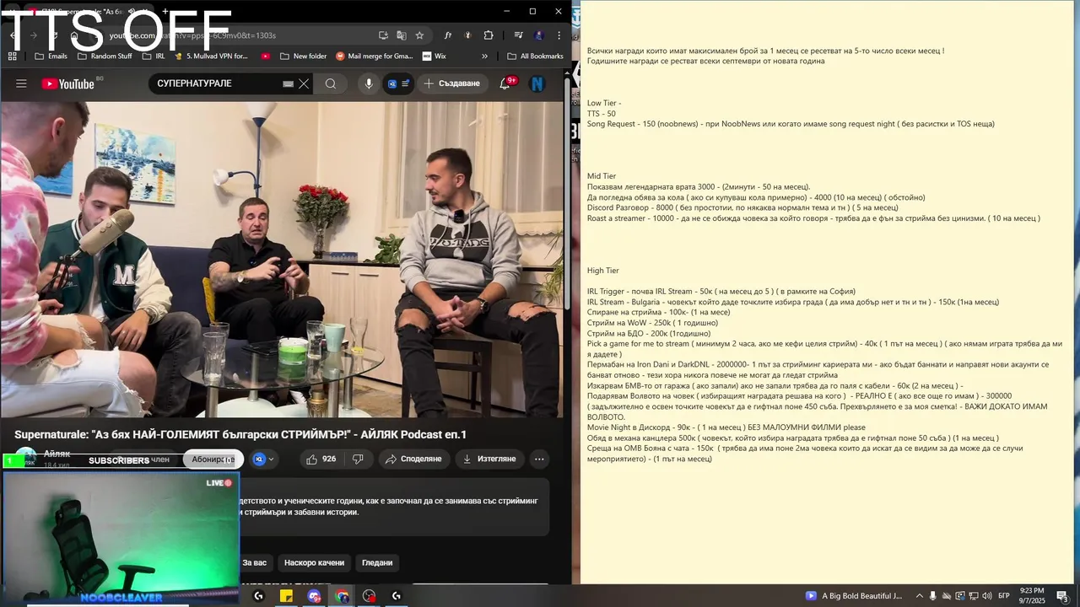Click the video title 'Supernaturale' heading
The width and height of the screenshot is (1080, 607).
[240, 434]
